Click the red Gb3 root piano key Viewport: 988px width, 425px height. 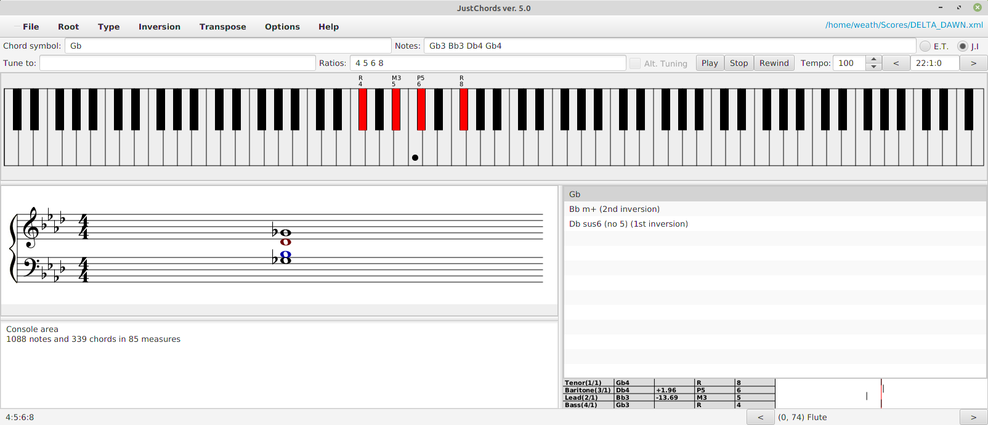click(x=363, y=109)
